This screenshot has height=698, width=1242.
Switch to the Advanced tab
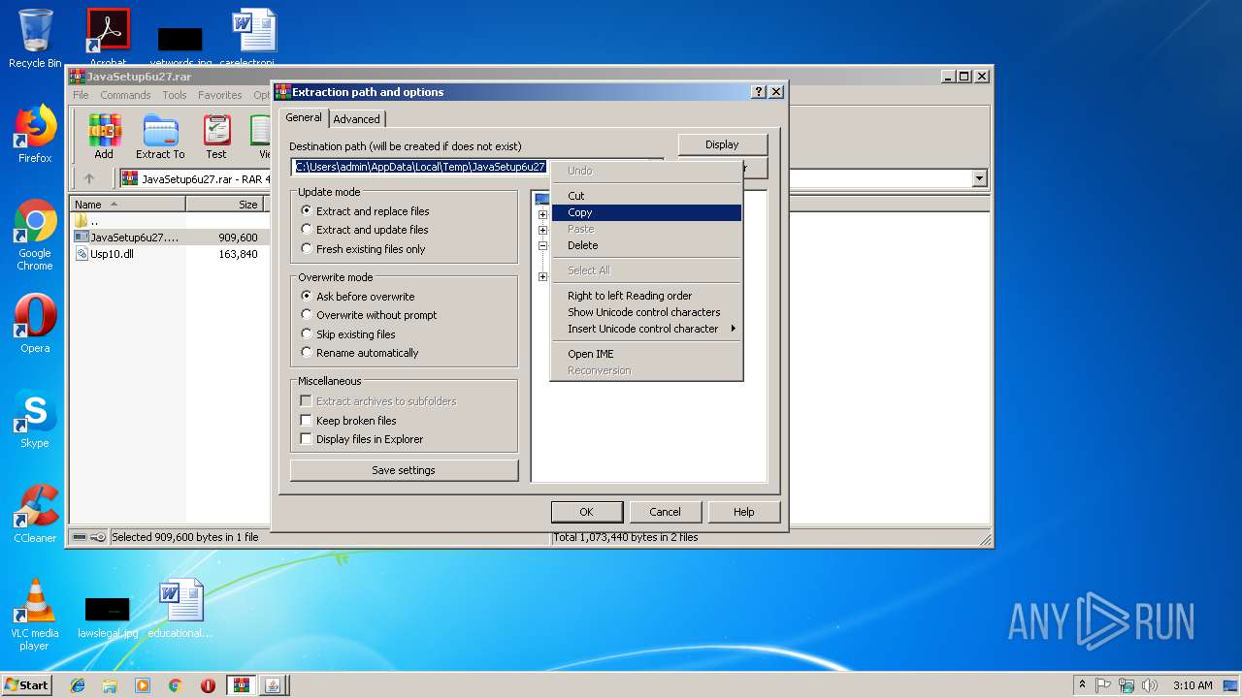point(357,119)
